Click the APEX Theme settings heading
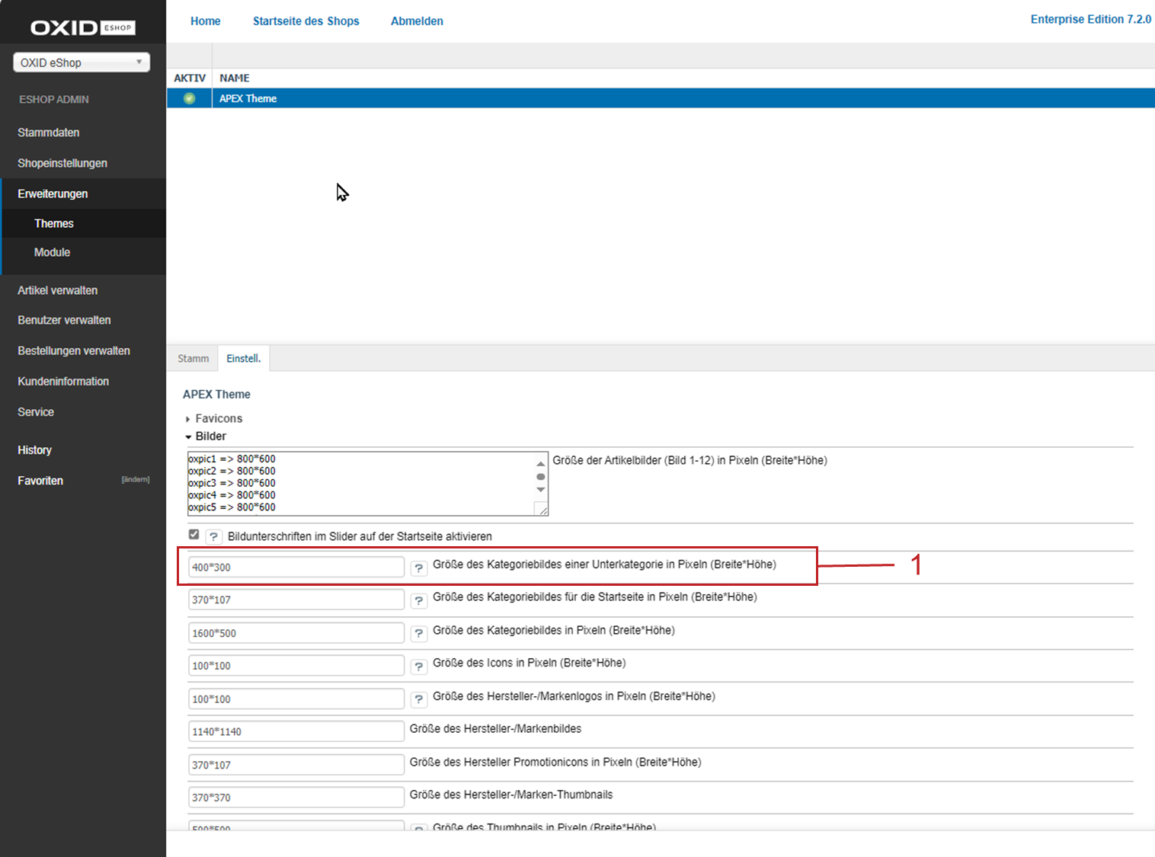 tap(216, 394)
